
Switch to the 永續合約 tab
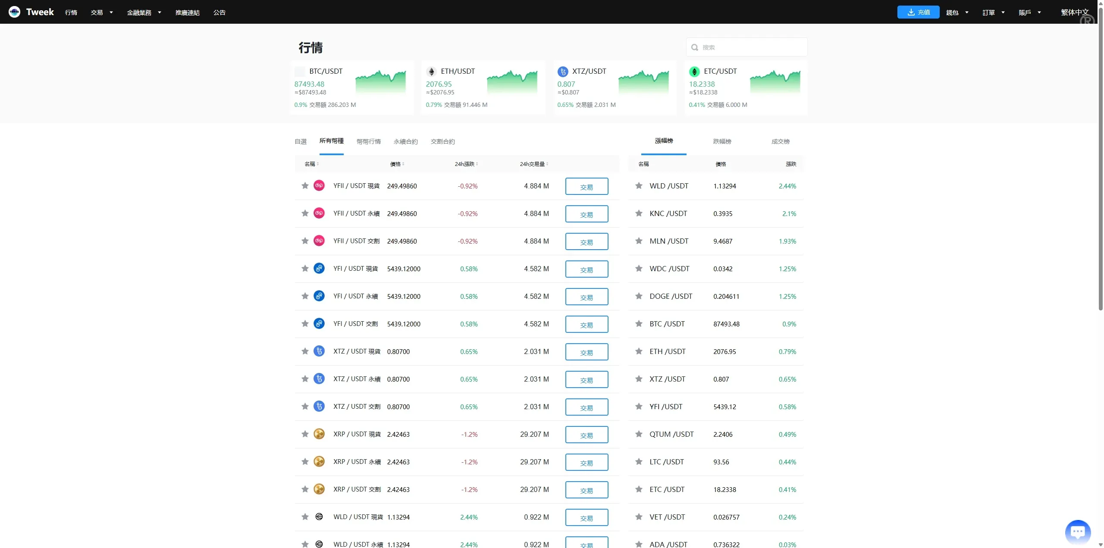405,141
